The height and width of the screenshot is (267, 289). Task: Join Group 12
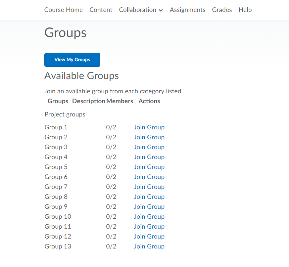[149, 237]
